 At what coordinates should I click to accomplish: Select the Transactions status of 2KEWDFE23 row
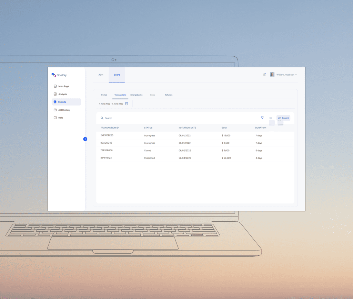tap(149, 135)
